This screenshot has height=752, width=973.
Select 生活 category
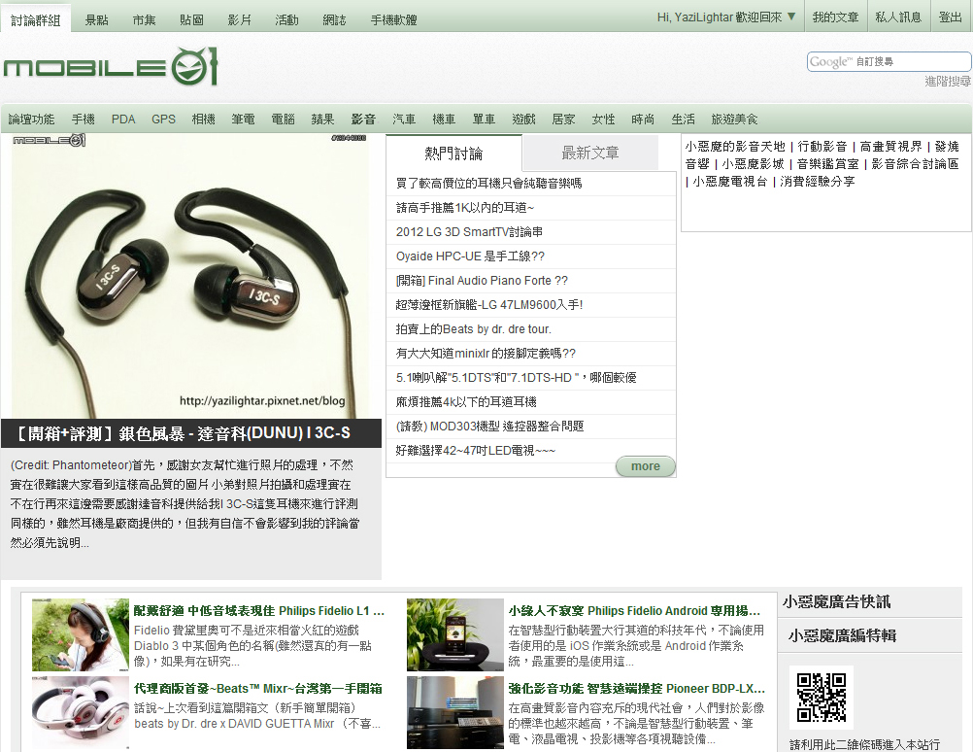click(x=684, y=120)
